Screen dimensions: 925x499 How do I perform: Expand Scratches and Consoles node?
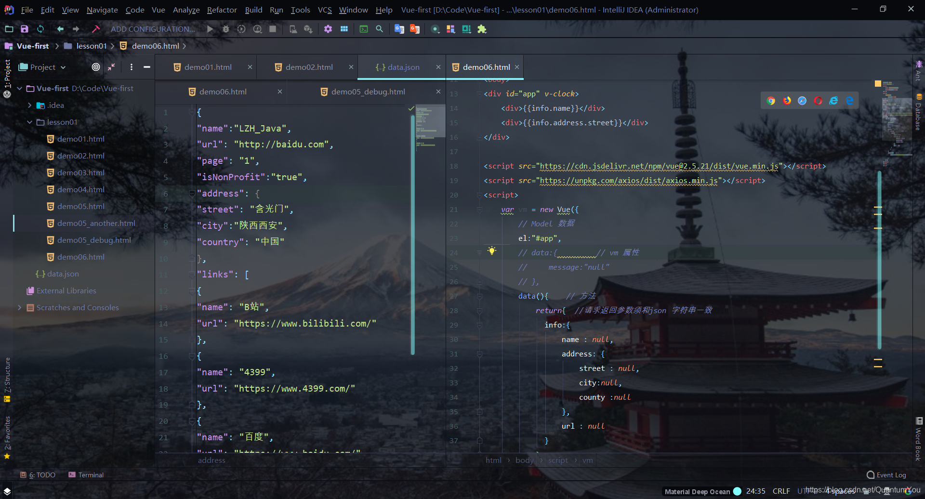[20, 308]
